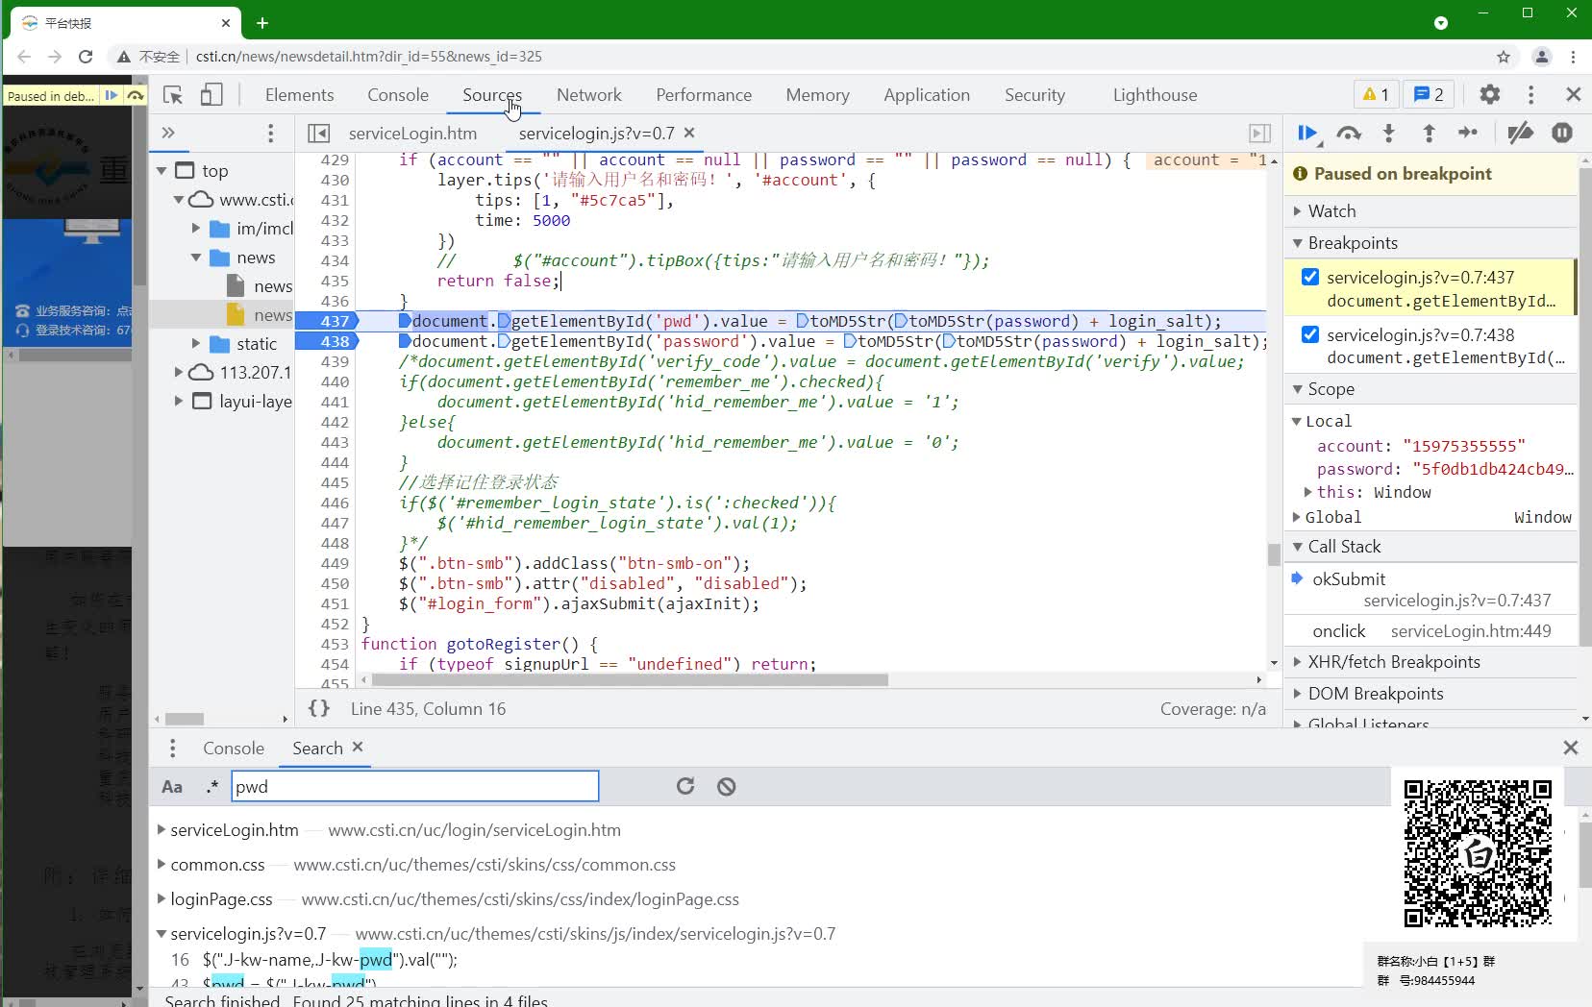
Task: Open the drawer Console tab
Action: pyautogui.click(x=234, y=748)
